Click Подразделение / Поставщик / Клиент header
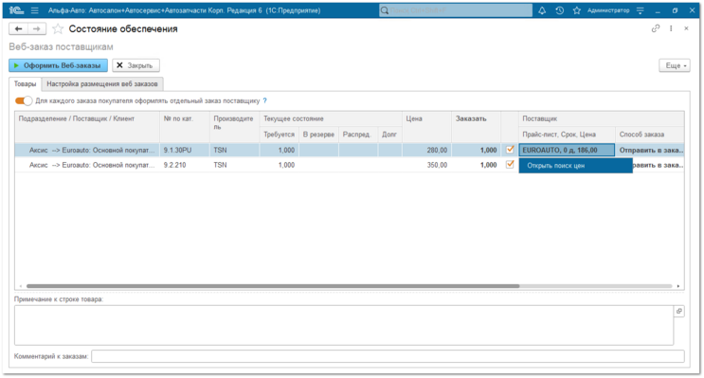704x378 pixels. [87, 127]
